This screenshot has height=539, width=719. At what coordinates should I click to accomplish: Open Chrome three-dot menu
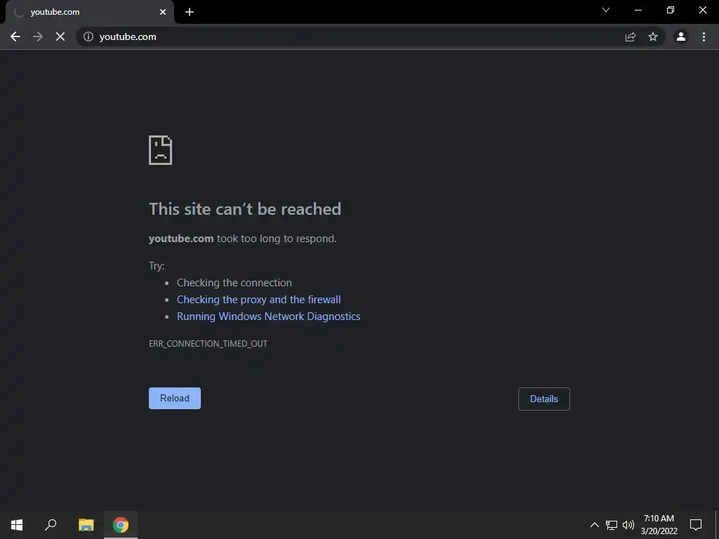[x=704, y=36]
